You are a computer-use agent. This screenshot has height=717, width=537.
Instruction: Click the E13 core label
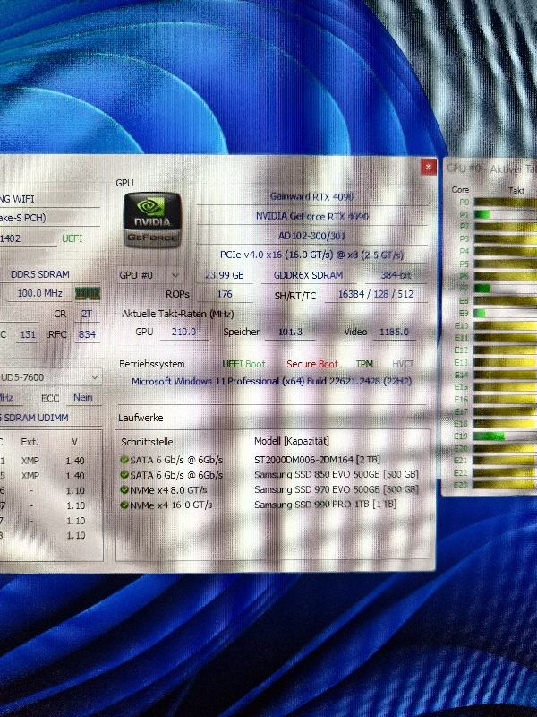[461, 363]
